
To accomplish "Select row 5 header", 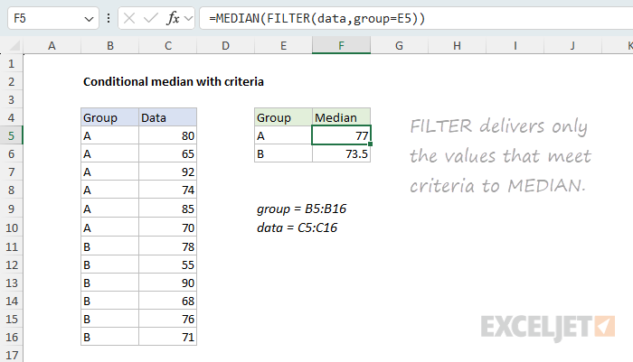I will [x=11, y=135].
